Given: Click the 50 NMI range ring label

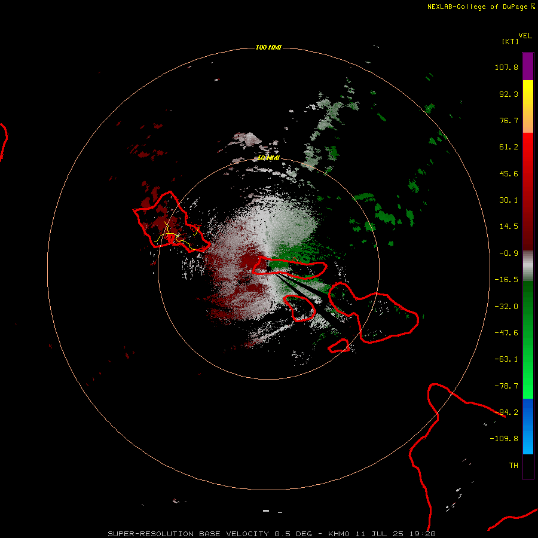Looking at the screenshot, I should point(268,158).
